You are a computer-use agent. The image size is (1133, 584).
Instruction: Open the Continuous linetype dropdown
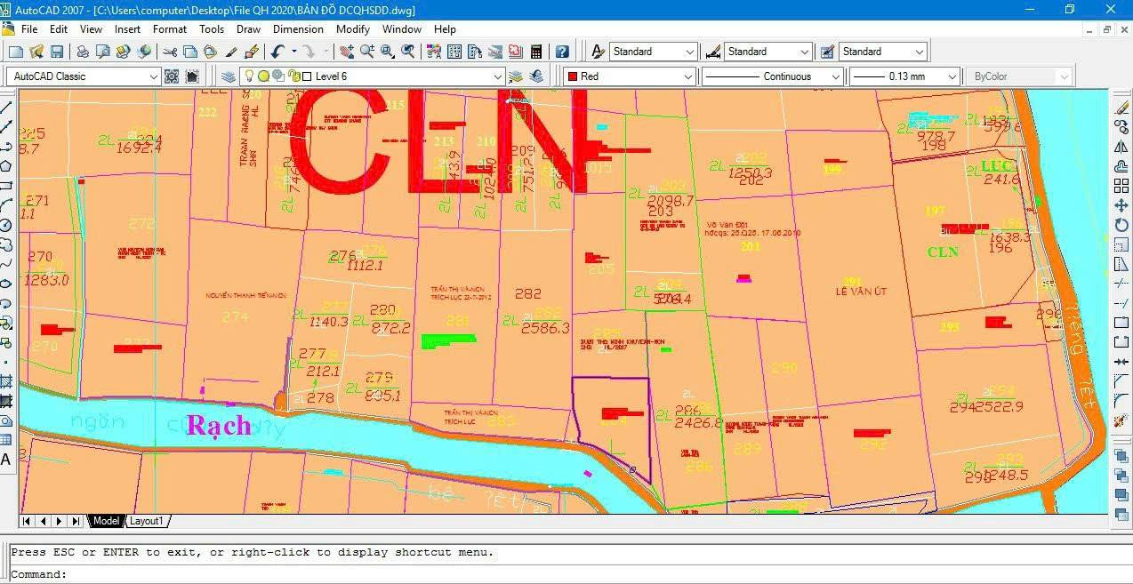[x=835, y=77]
